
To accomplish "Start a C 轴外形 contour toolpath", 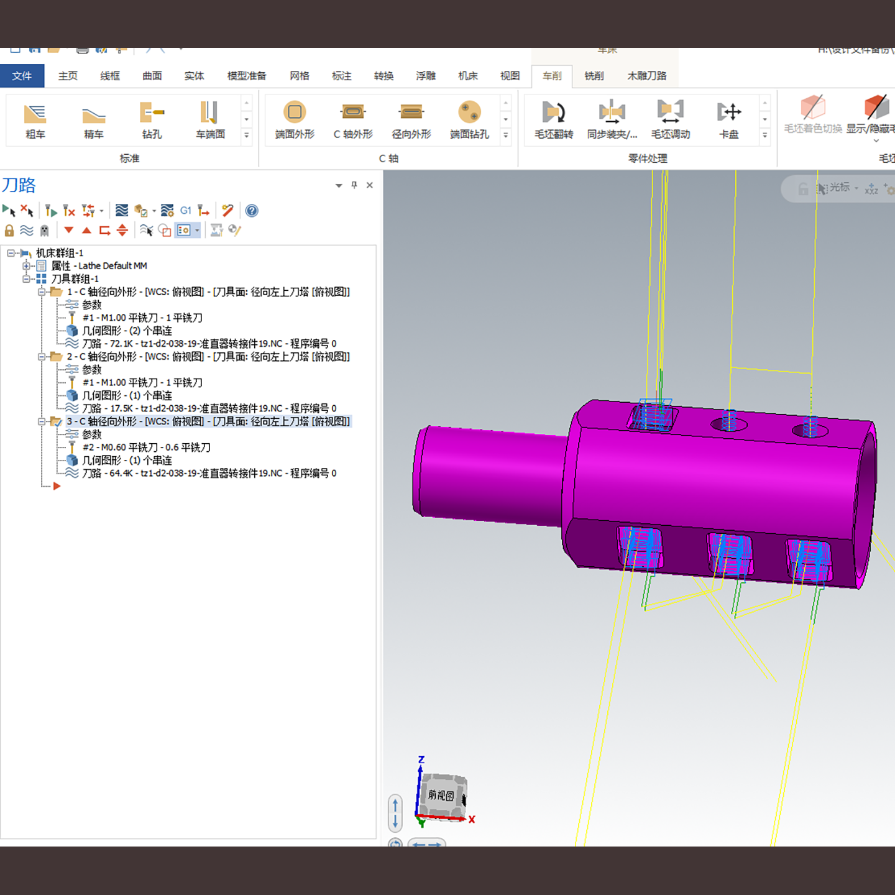I will point(353,121).
